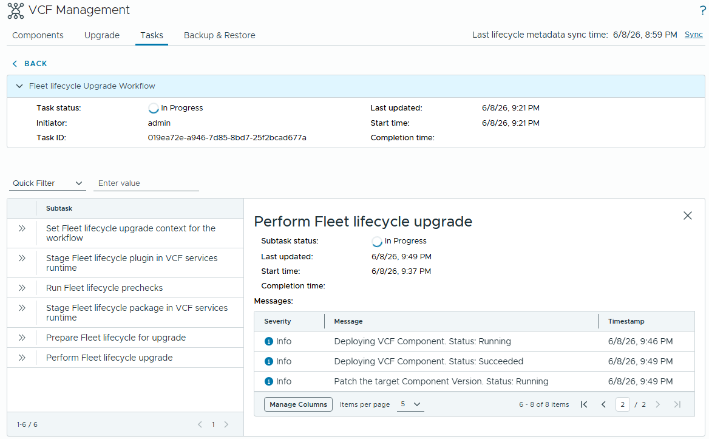
Task: Open the Backup & Restore tab
Action: point(219,35)
